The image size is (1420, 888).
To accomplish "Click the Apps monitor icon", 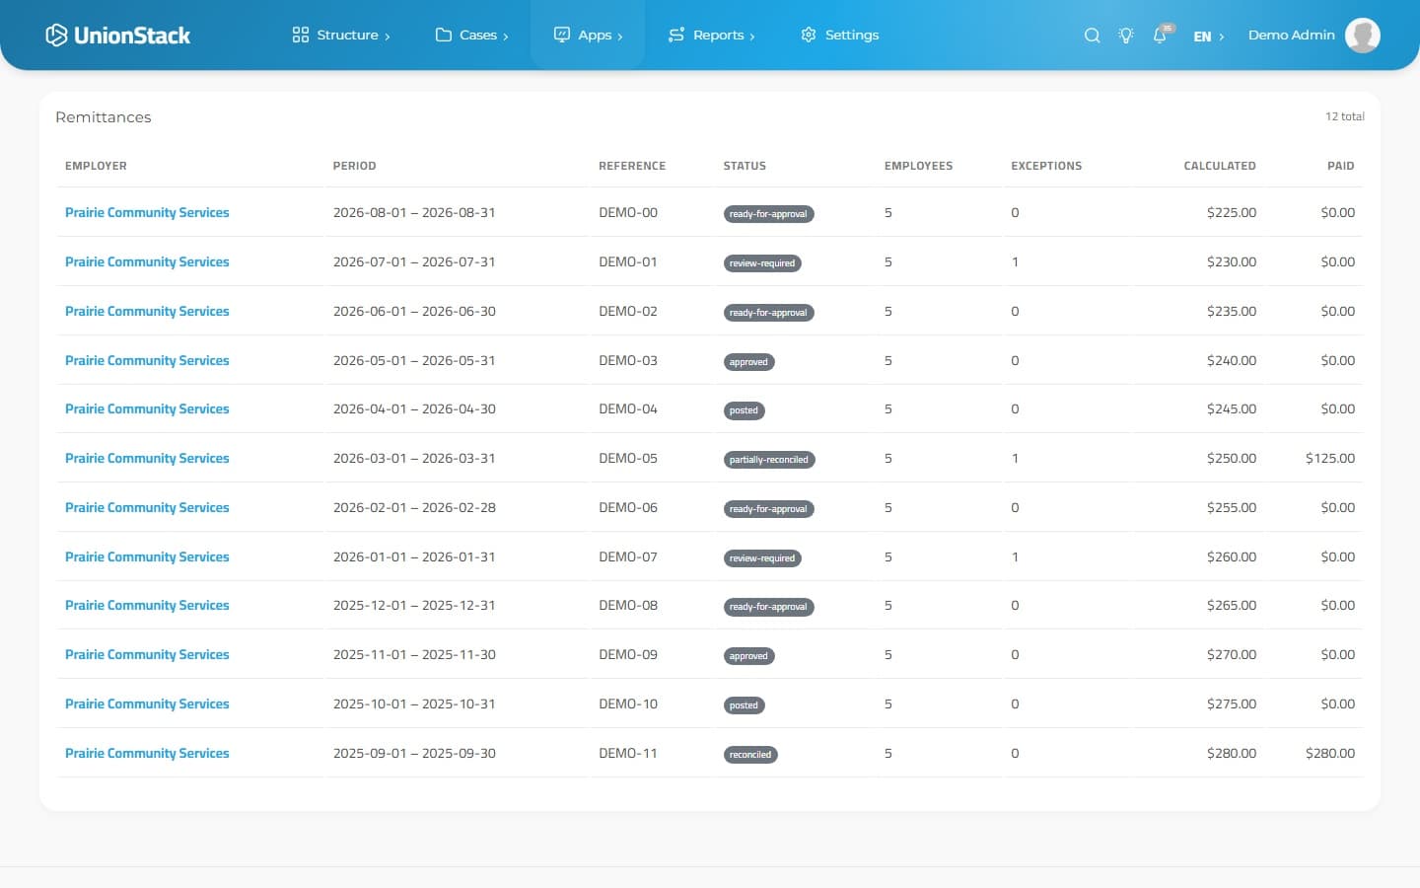I will click(x=562, y=35).
